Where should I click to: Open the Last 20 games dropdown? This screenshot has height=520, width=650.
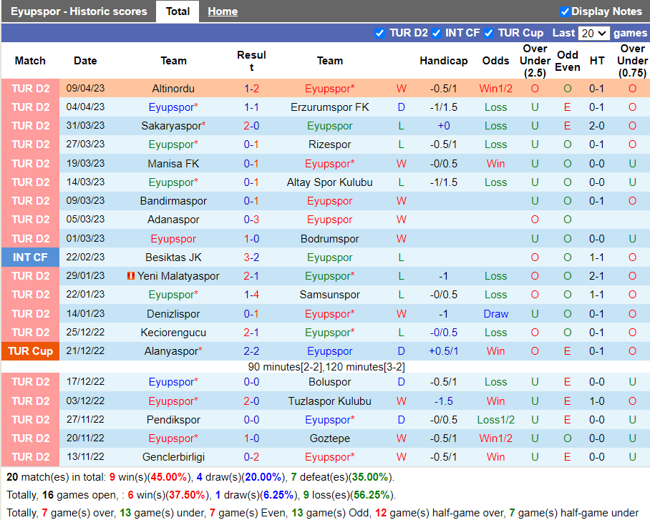(x=593, y=33)
